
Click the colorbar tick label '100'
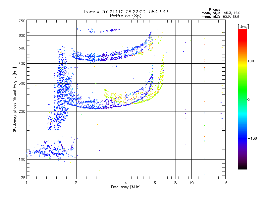click(x=251, y=61)
